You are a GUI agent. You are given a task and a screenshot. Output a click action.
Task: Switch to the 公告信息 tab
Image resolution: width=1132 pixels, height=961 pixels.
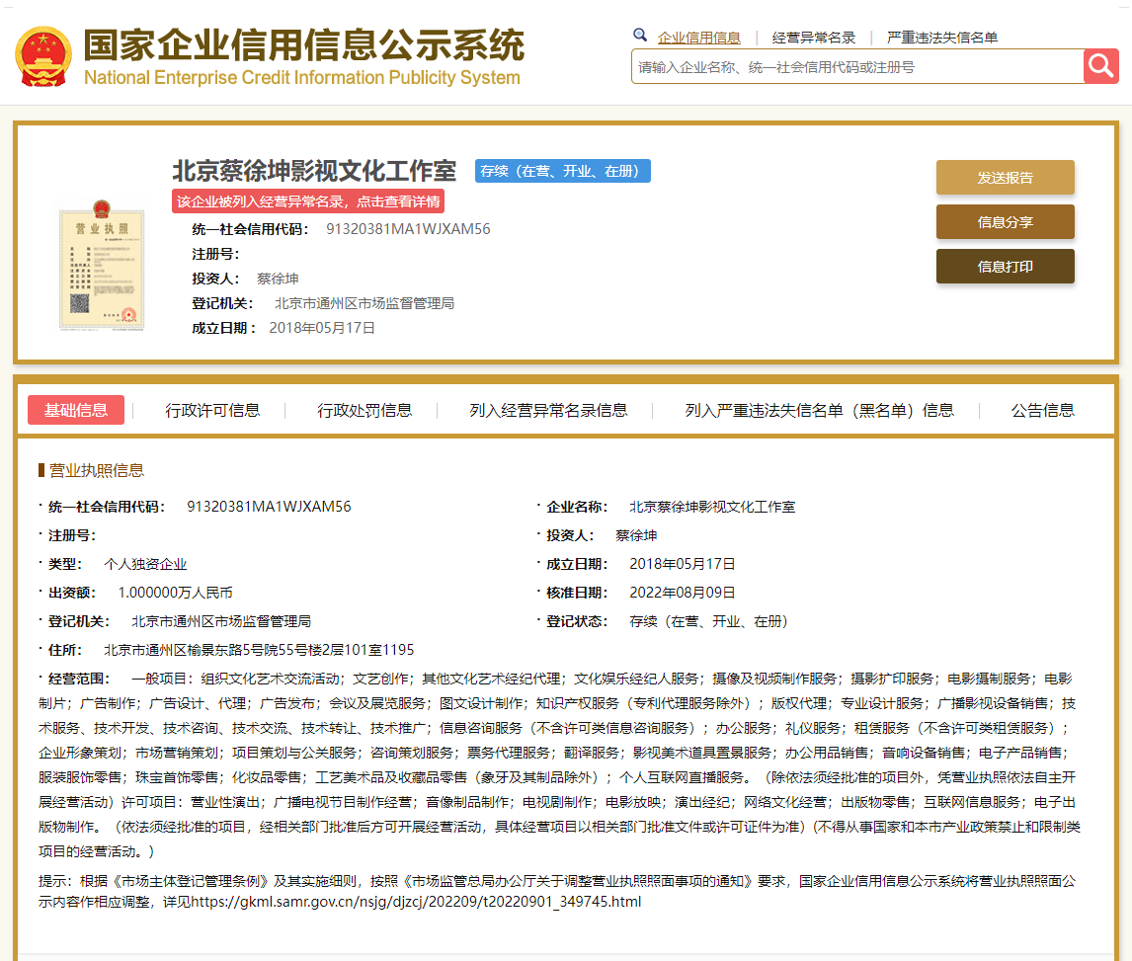(1042, 410)
